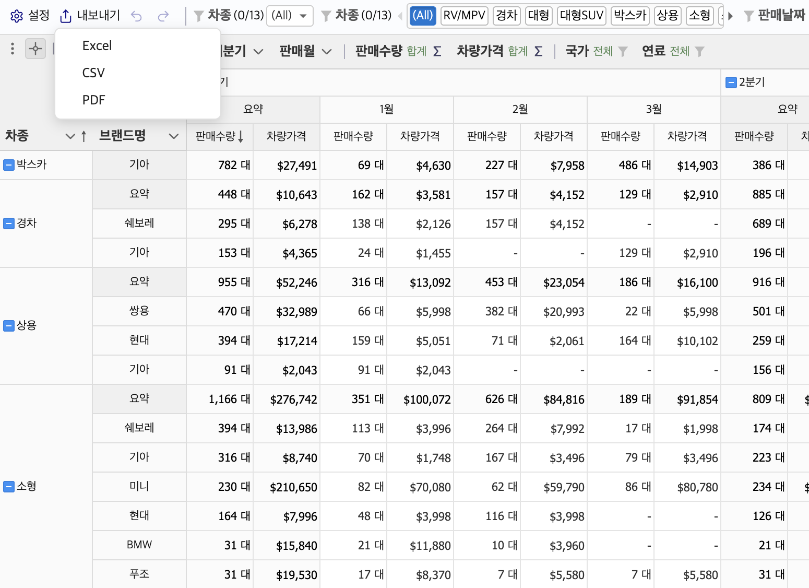Click the 내보내기 button label
Image resolution: width=809 pixels, height=588 pixels.
click(99, 16)
